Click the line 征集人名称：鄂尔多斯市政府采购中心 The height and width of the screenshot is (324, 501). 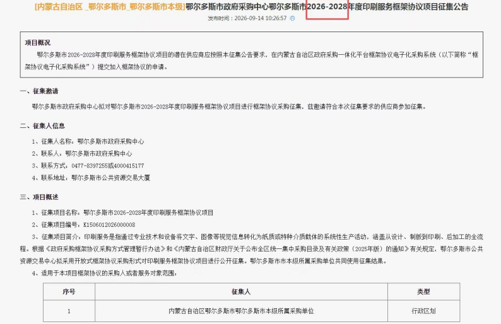pyautogui.click(x=88, y=141)
